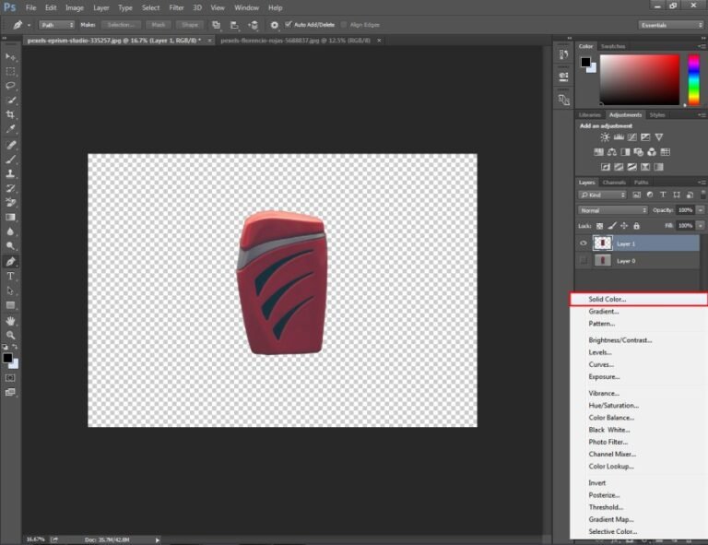Screen dimensions: 708x545
Task: Select the Eyedropper tool
Action: point(10,129)
